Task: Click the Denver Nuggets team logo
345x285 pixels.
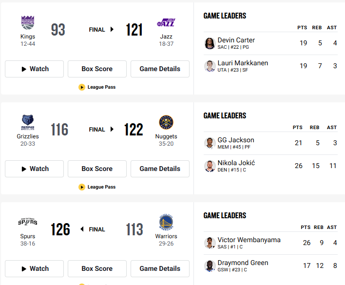Action: coord(166,122)
